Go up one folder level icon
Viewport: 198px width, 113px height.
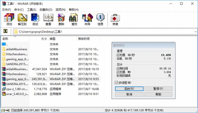click(5, 31)
